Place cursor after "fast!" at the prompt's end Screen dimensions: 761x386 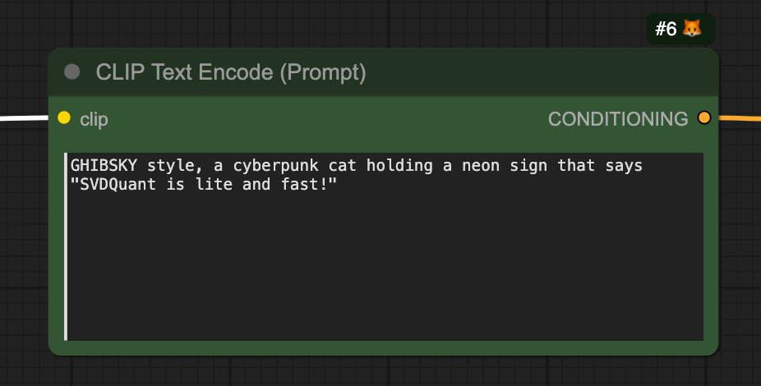click(x=339, y=184)
